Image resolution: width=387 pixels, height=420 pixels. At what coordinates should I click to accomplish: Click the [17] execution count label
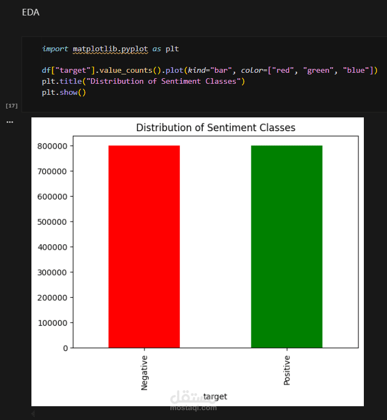tap(11, 105)
